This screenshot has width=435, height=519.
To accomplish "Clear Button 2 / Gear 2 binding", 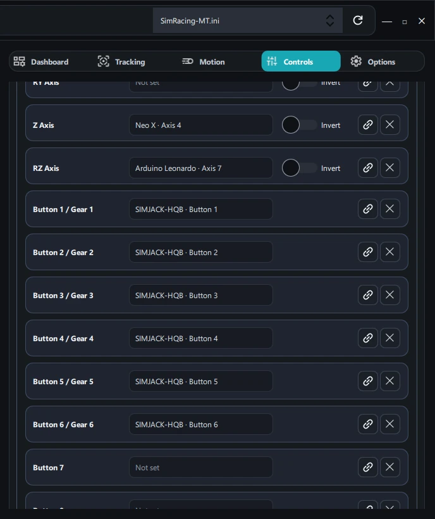I will (389, 252).
